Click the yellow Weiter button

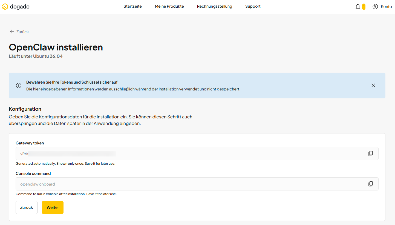click(53, 207)
